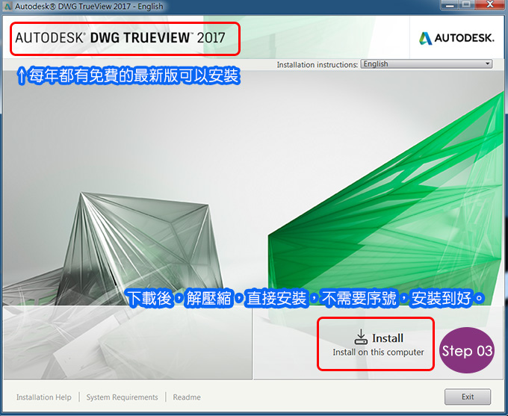This screenshot has width=508, height=416.
Task: Open the Installation Help link
Action: pos(44,397)
